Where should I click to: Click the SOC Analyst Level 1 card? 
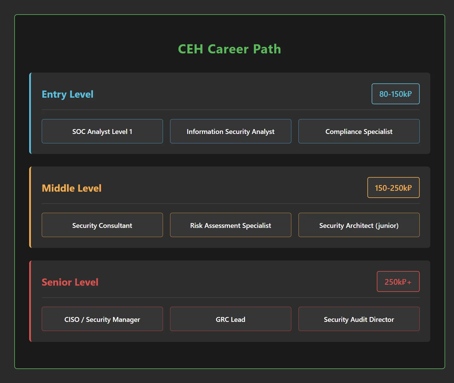(x=102, y=131)
